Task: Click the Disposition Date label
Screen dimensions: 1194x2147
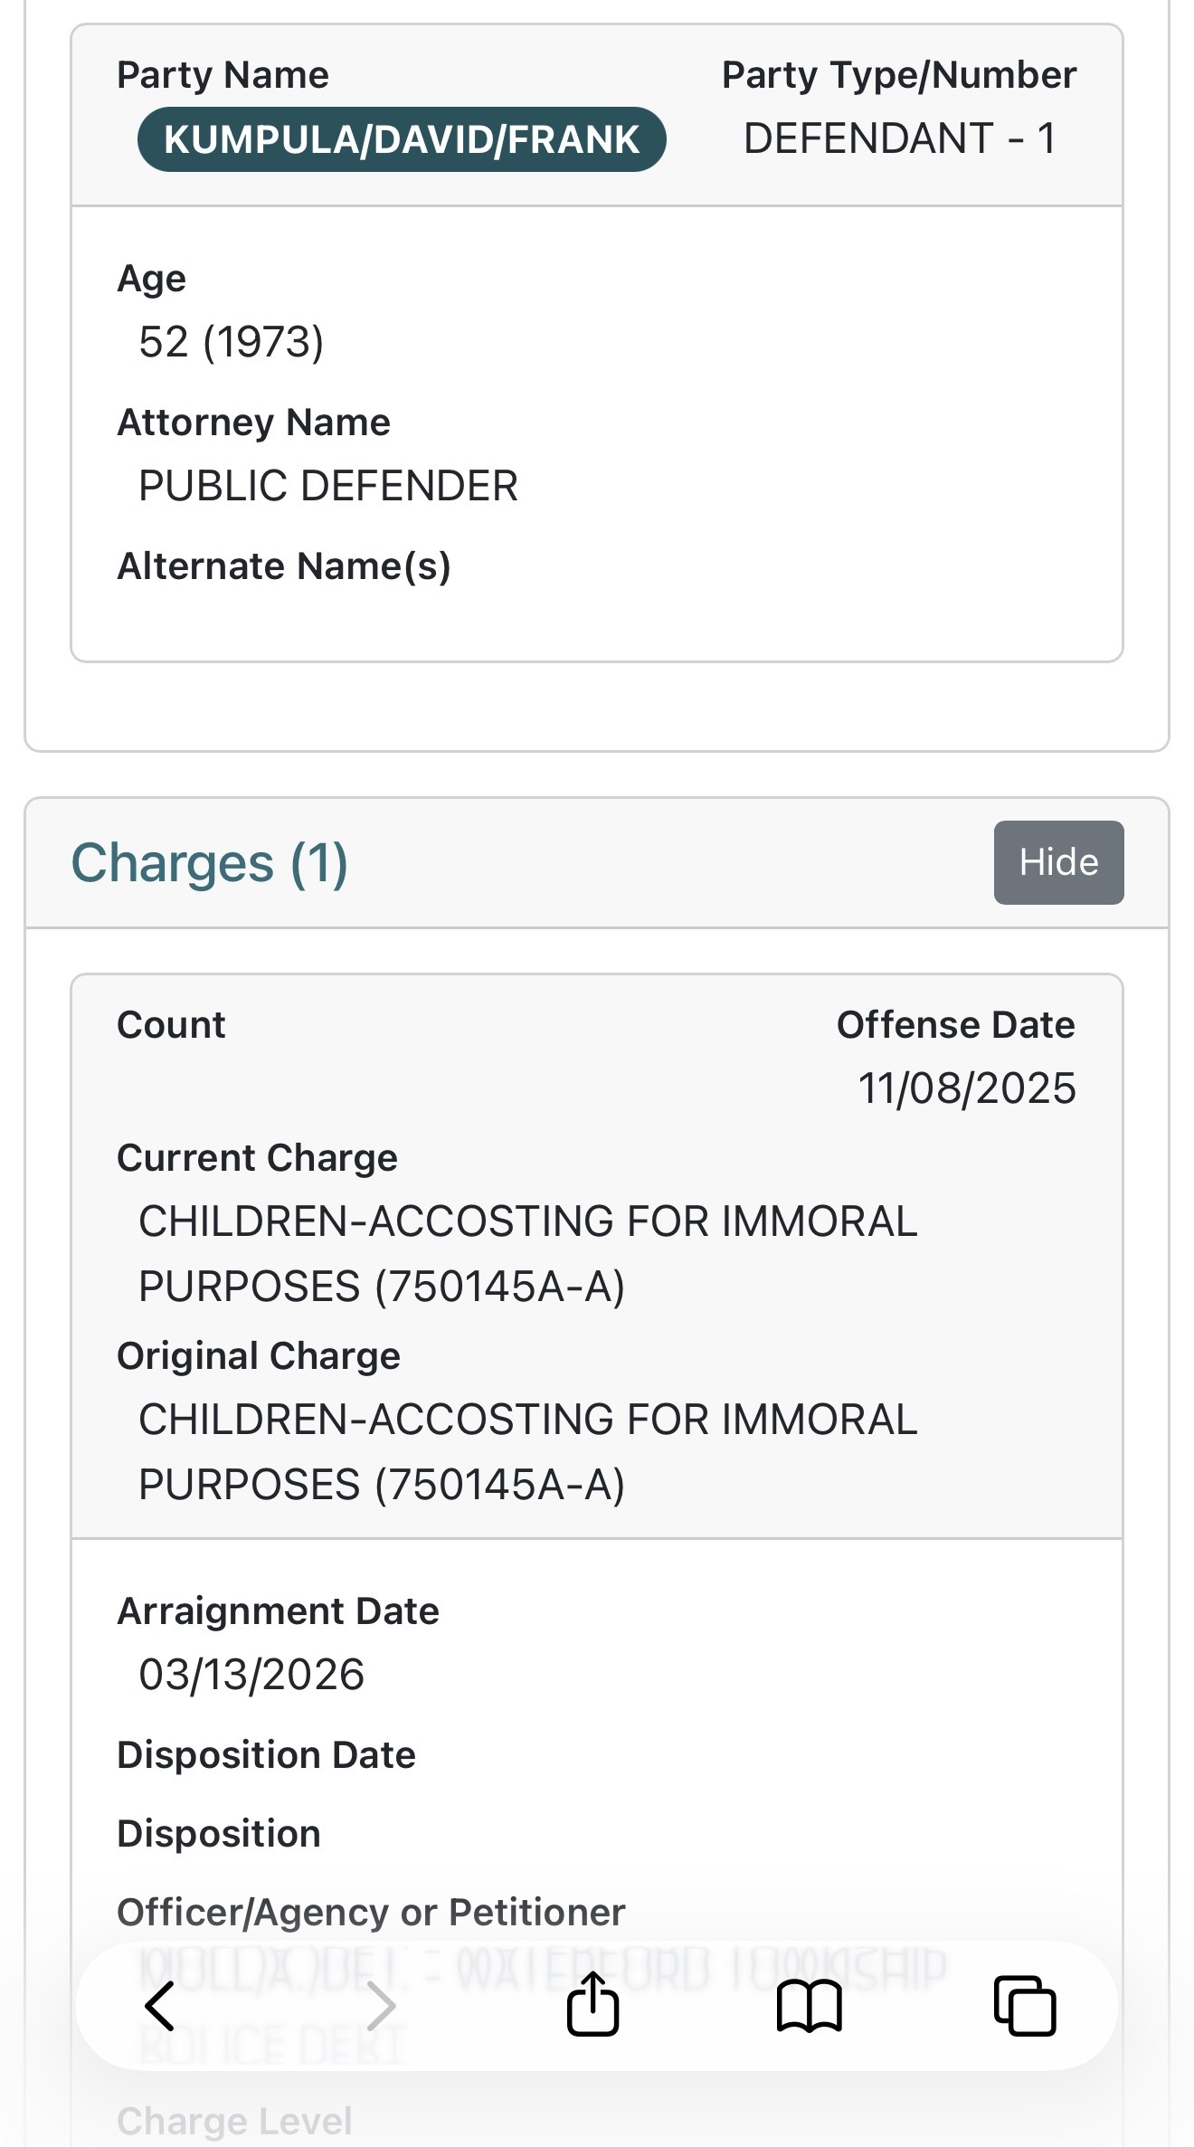Action: click(x=267, y=1754)
